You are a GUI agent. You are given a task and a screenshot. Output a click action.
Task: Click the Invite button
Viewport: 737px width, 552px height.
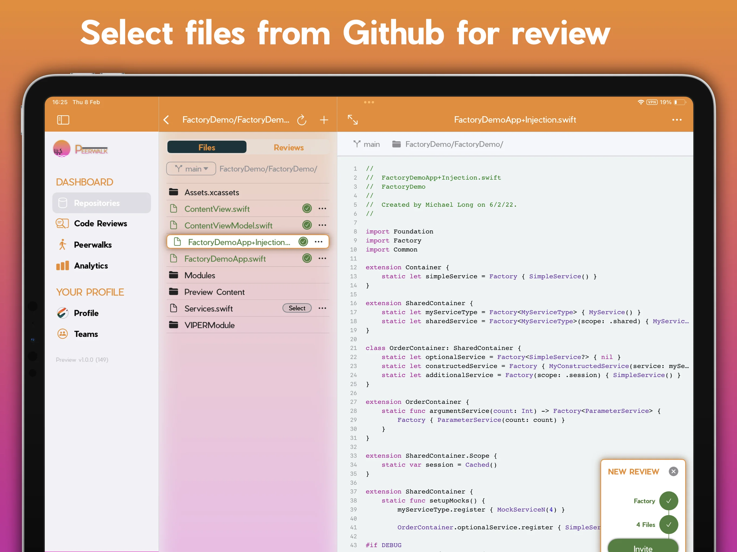click(643, 546)
